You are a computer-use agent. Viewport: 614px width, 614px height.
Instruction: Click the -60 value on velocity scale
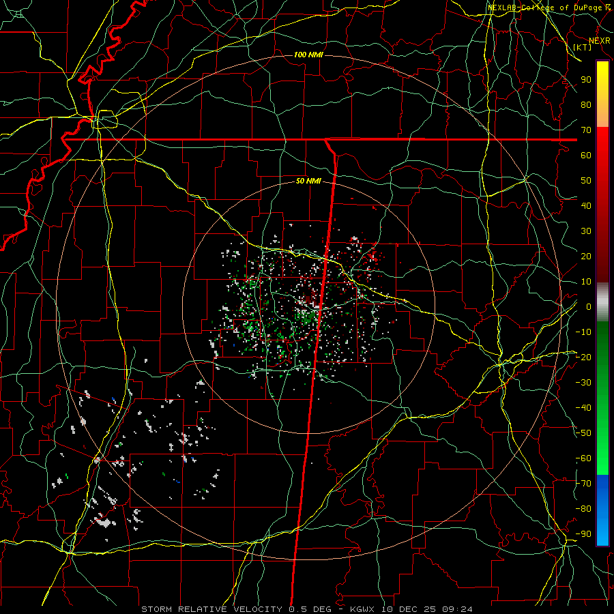tap(583, 458)
